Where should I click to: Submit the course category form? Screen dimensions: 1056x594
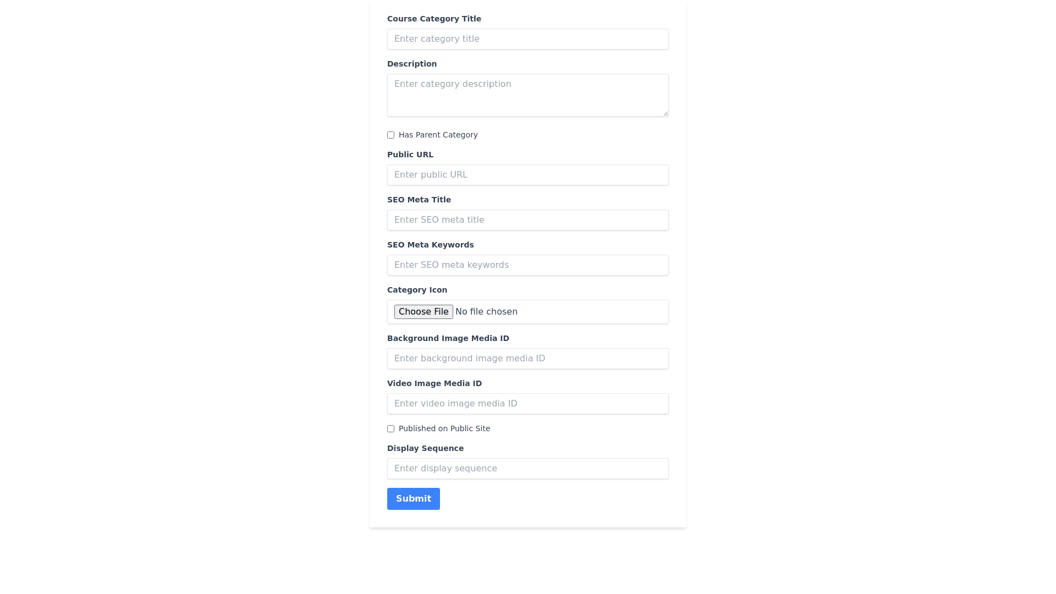[x=414, y=499]
